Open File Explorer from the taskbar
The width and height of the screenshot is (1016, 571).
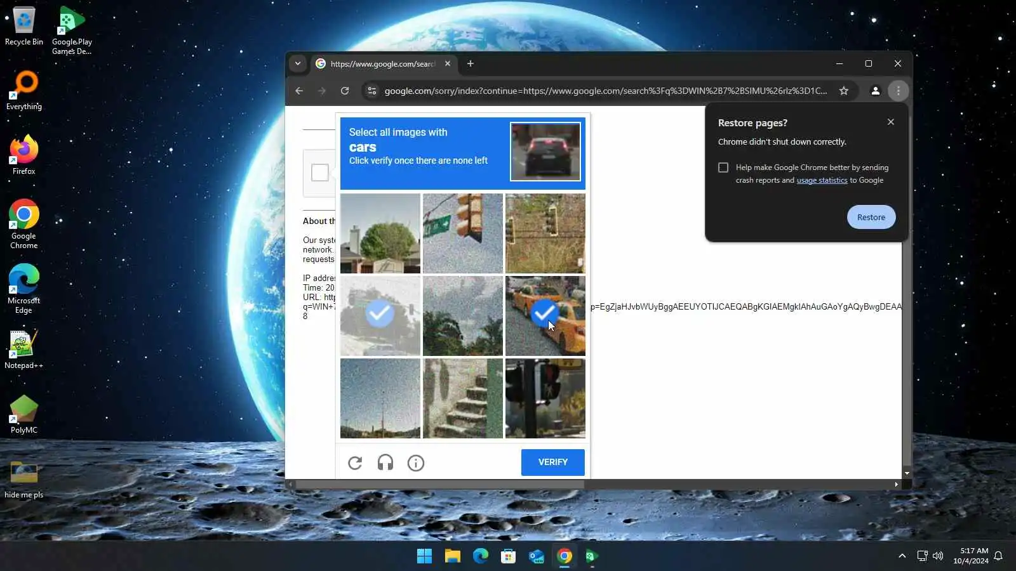point(452,556)
